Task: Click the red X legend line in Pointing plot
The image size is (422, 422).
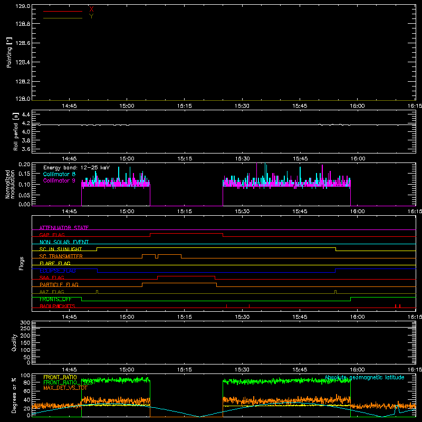Action: [x=63, y=11]
